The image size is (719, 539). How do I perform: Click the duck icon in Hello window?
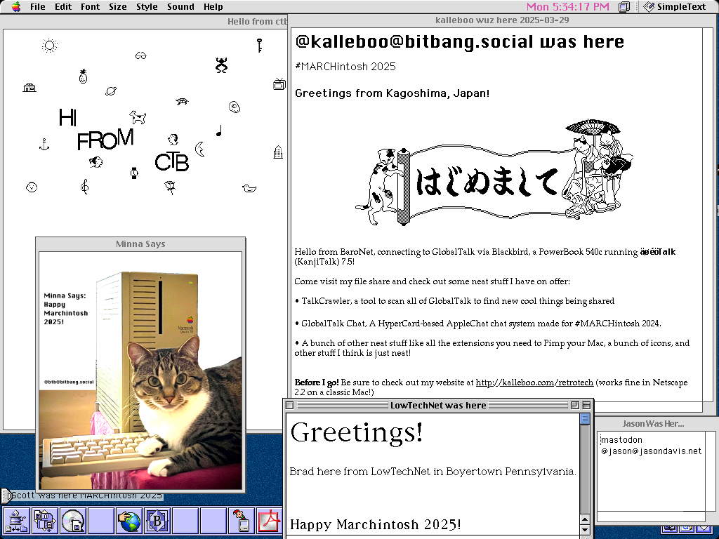click(249, 188)
